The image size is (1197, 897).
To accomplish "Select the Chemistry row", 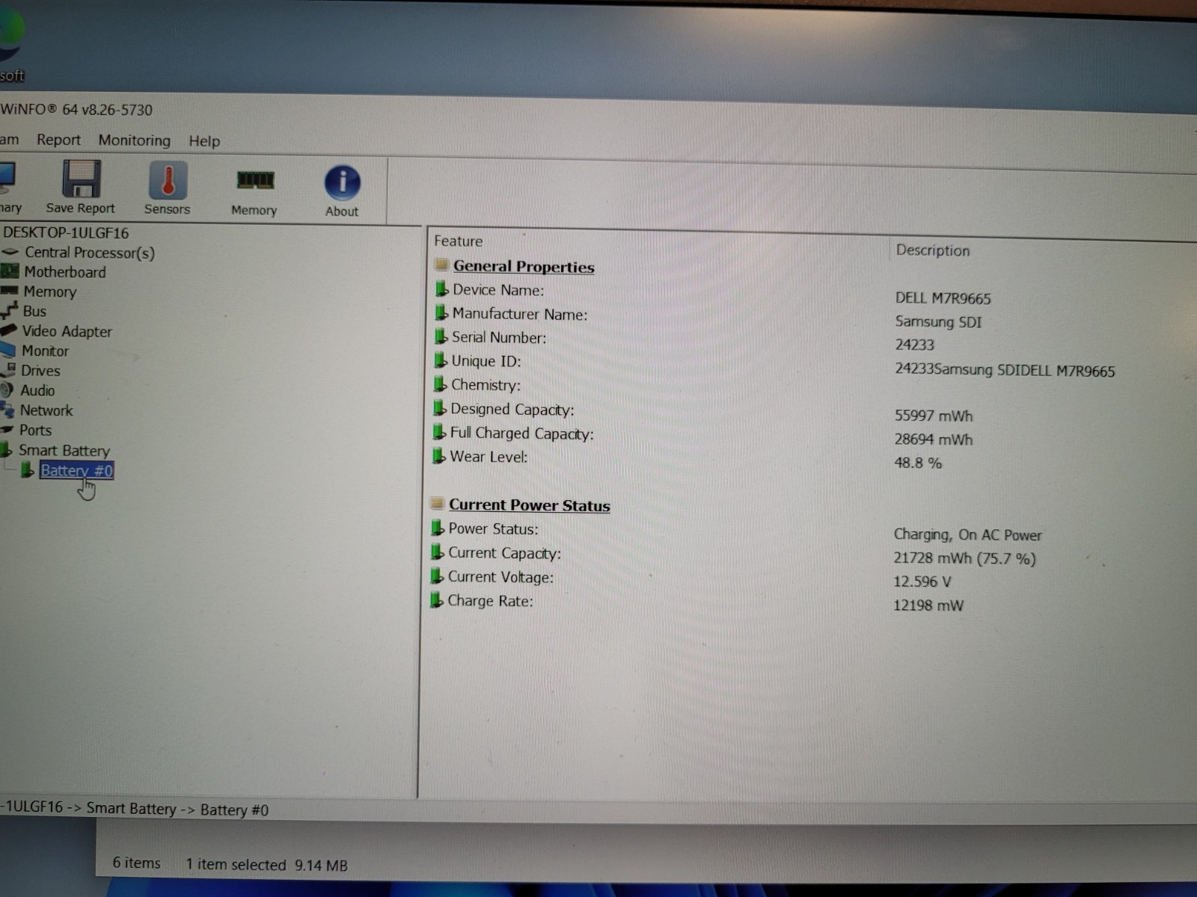I will pos(486,385).
